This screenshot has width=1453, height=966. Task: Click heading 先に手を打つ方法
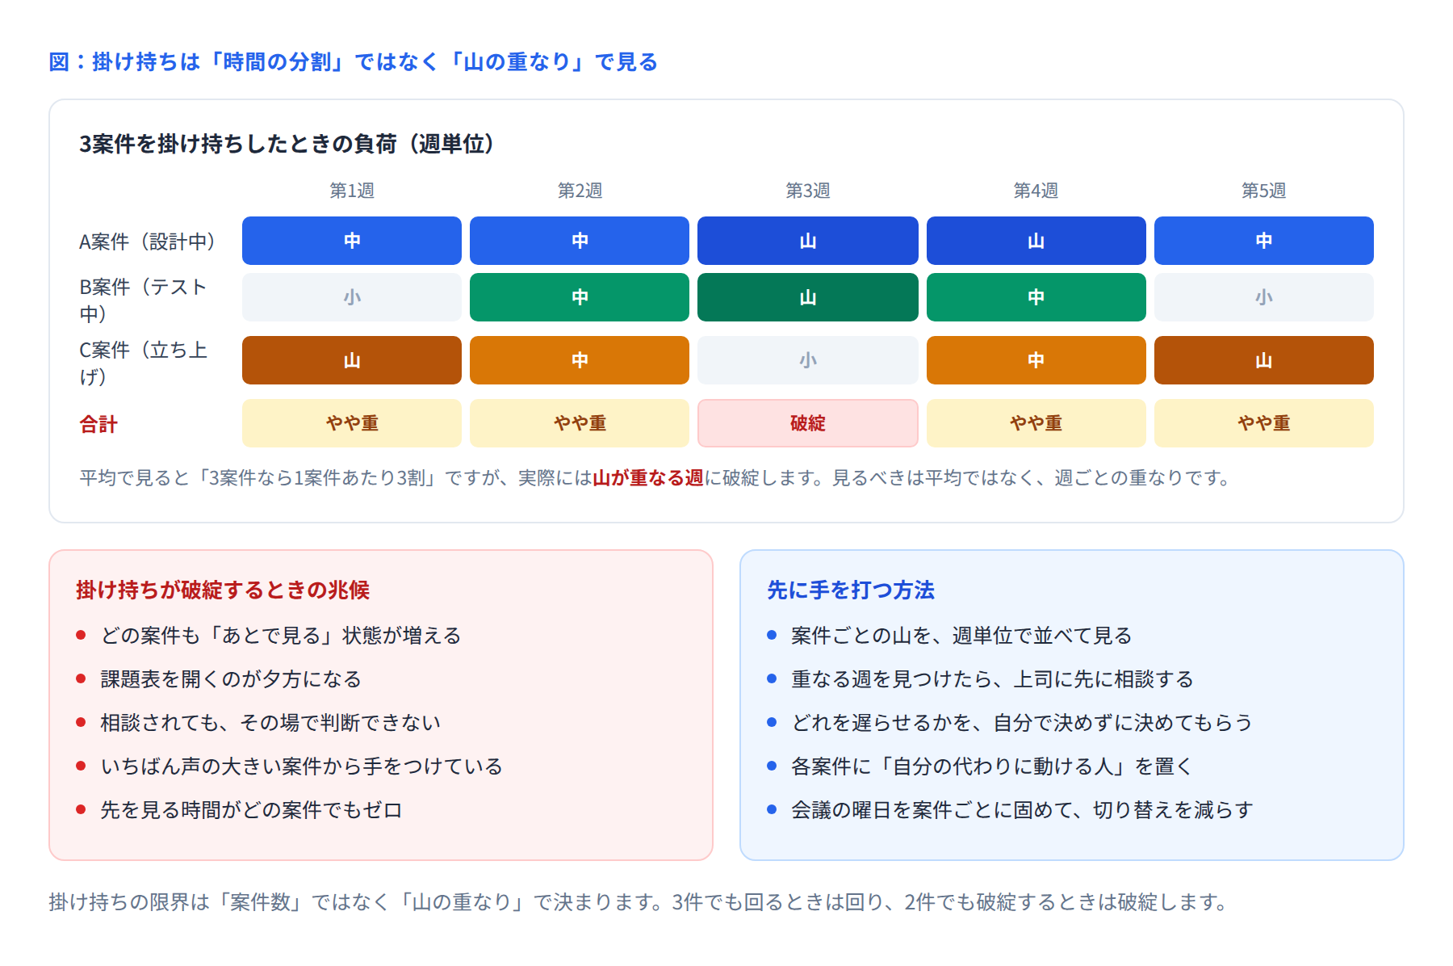click(x=851, y=590)
